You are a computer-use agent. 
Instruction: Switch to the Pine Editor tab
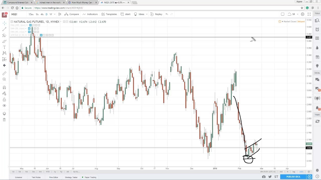pyautogui.click(x=54, y=177)
